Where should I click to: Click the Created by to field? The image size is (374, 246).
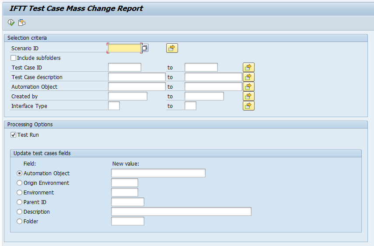[204, 96]
